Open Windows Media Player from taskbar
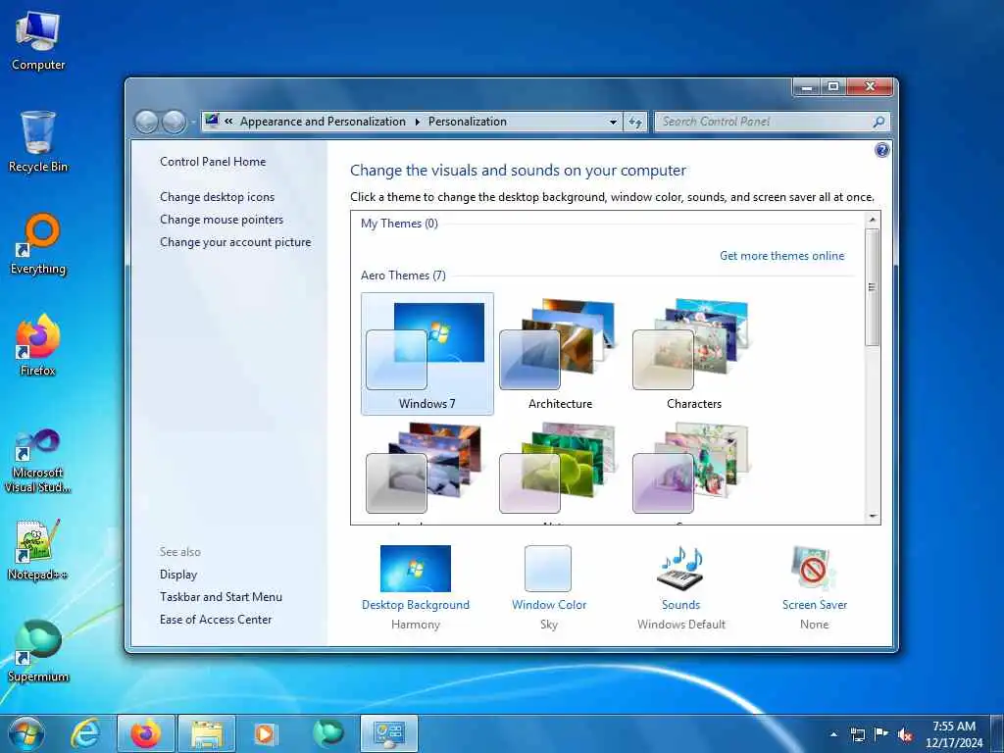The image size is (1004, 753). pos(265,733)
